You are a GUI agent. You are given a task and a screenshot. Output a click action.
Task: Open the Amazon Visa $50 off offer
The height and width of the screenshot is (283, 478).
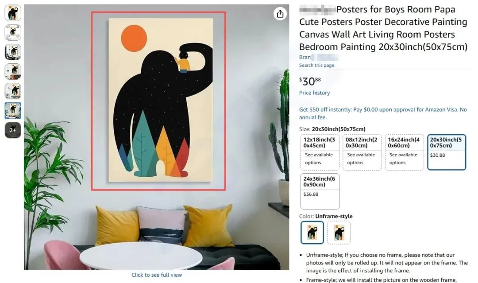click(x=383, y=113)
